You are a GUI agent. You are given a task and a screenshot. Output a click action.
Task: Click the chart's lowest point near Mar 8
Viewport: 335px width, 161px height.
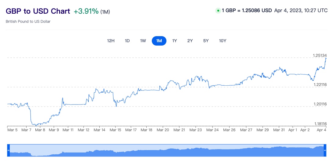point(36,125)
